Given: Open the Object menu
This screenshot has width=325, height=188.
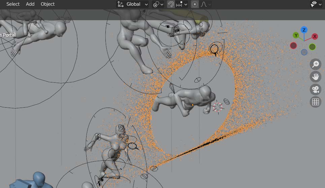Looking at the screenshot, I should tap(48, 4).
